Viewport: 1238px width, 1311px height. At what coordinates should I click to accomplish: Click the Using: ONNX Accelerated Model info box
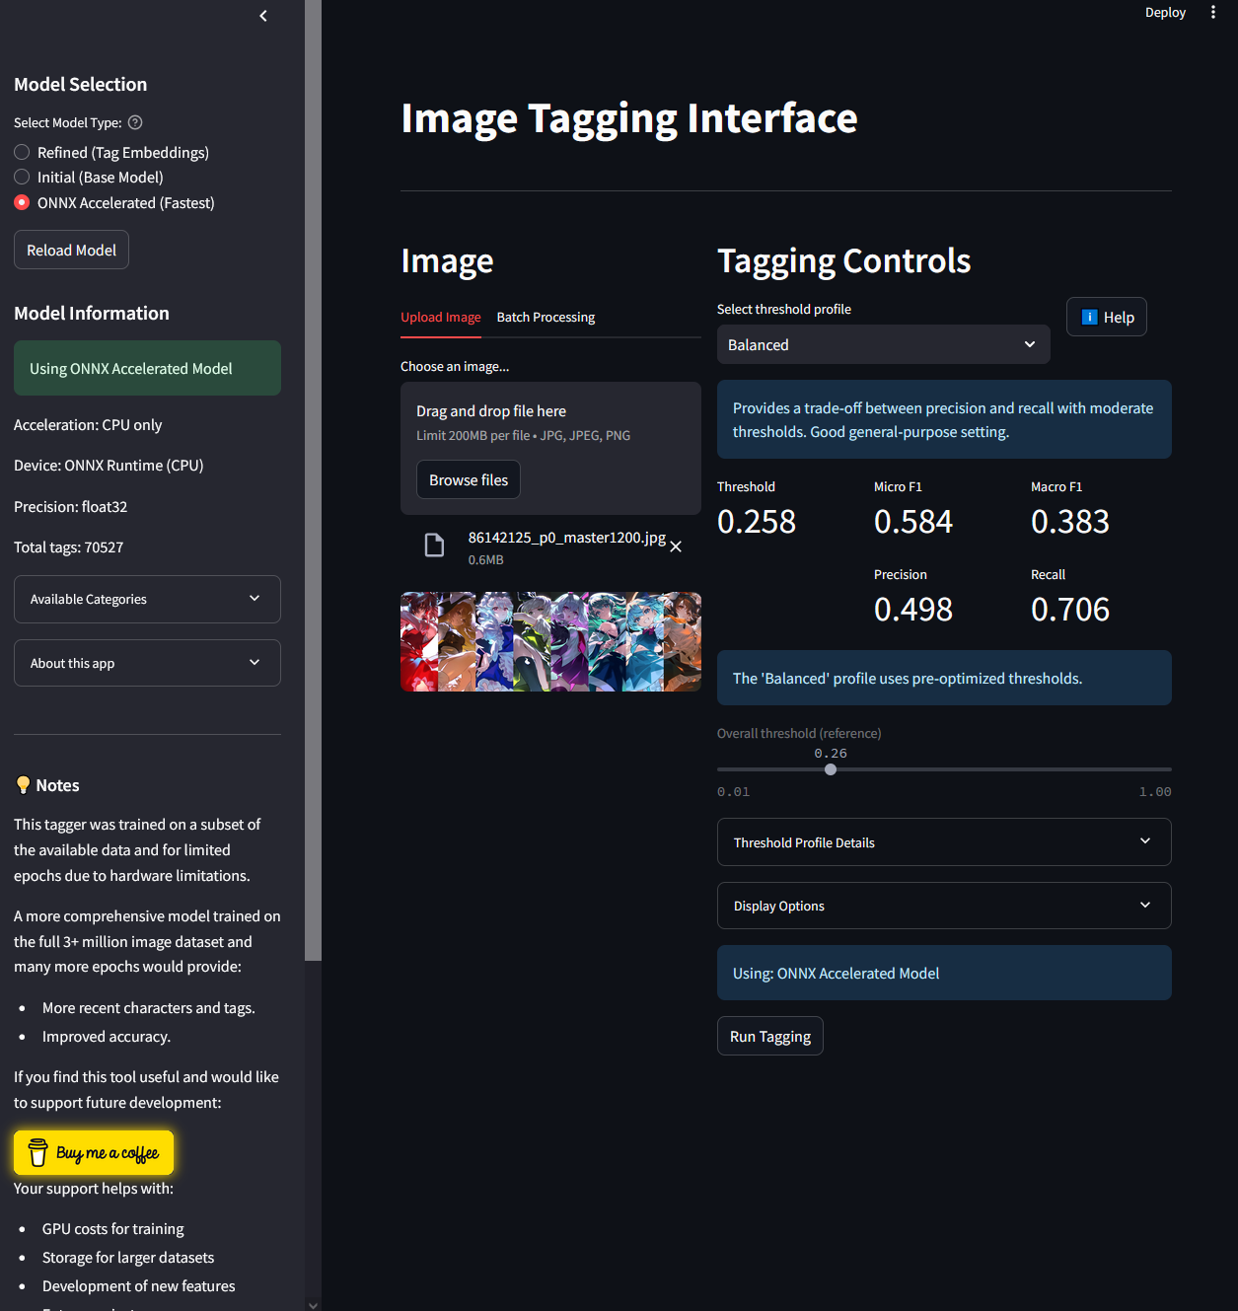click(x=944, y=973)
